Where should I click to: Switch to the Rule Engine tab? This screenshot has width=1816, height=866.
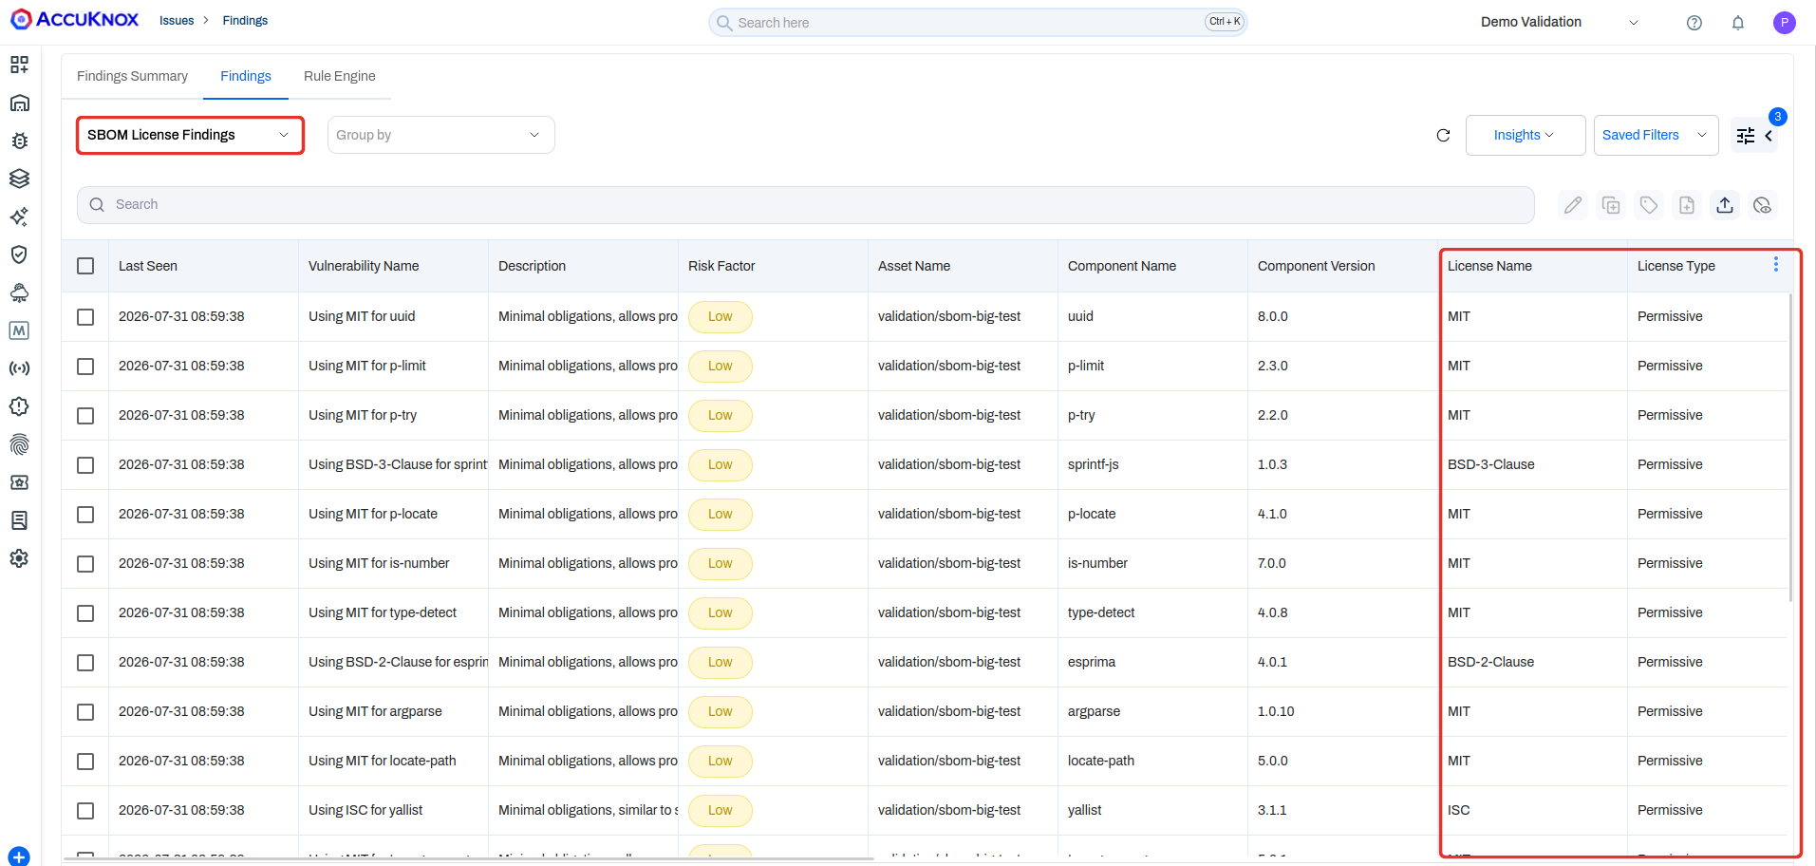(339, 76)
